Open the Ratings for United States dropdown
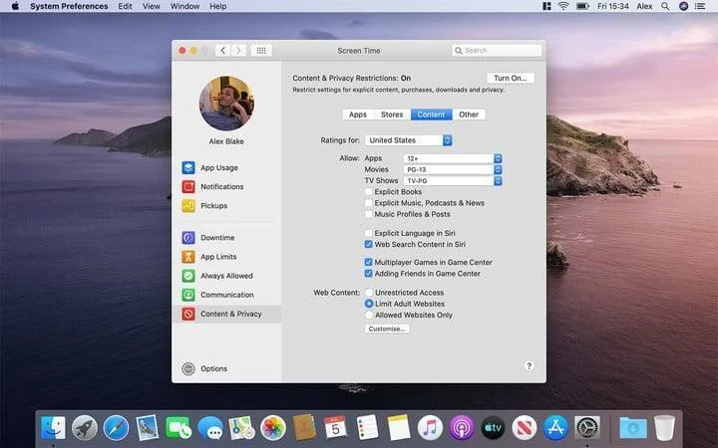 [x=409, y=140]
